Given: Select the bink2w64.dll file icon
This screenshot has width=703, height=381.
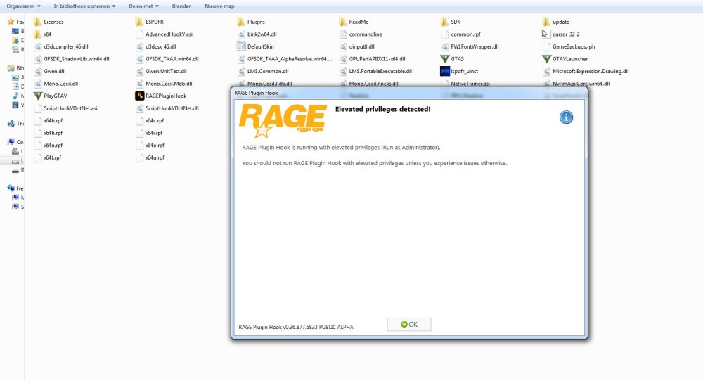Looking at the screenshot, I should click(241, 34).
